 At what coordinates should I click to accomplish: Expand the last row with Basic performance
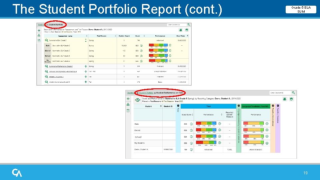coord(86,82)
